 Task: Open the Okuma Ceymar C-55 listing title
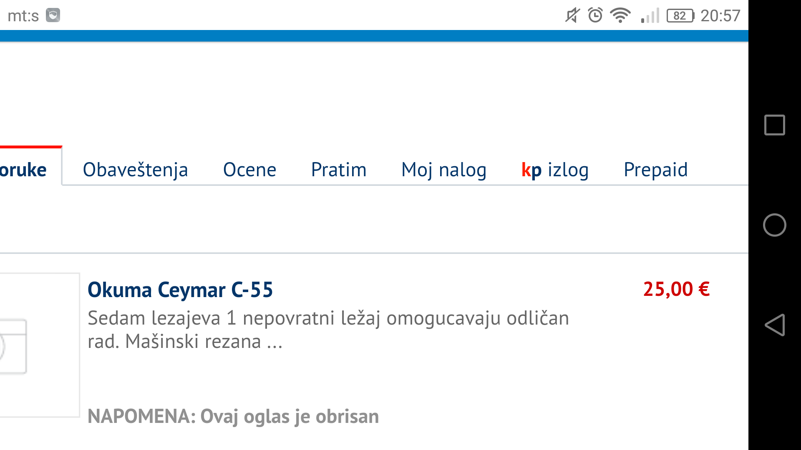point(180,290)
